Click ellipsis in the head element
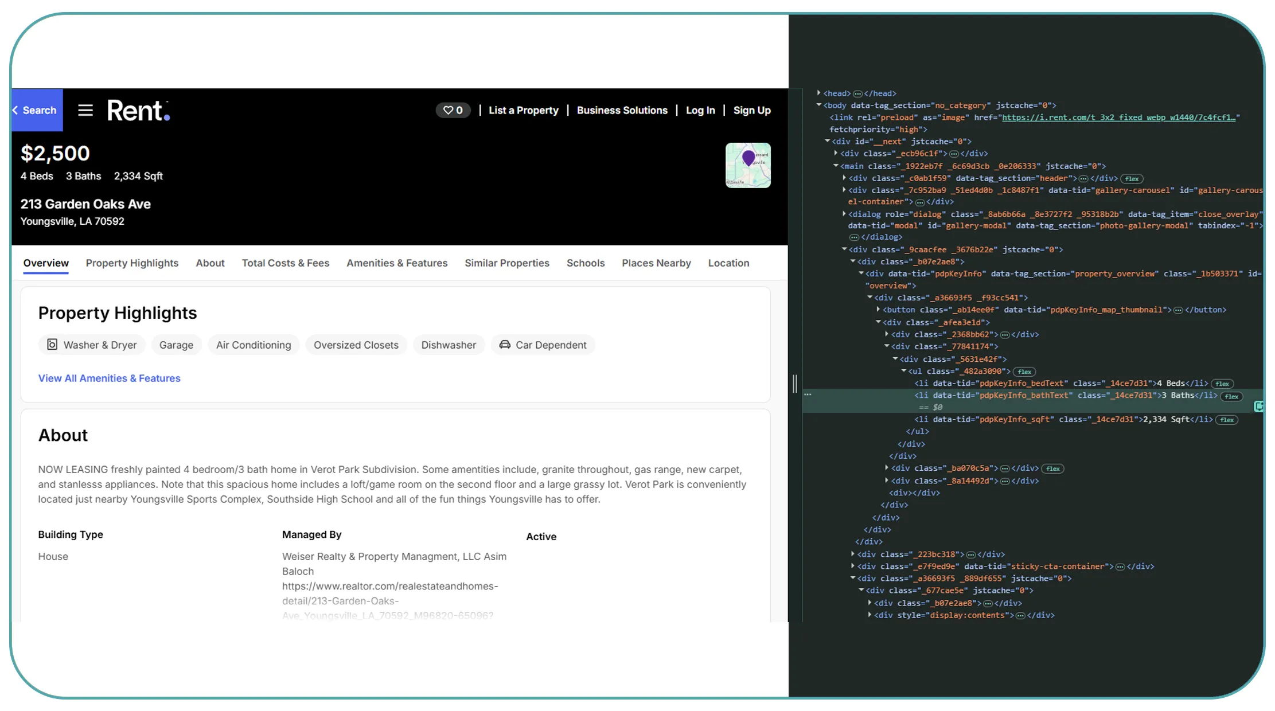Image resolution: width=1275 pixels, height=711 pixels. (x=857, y=93)
